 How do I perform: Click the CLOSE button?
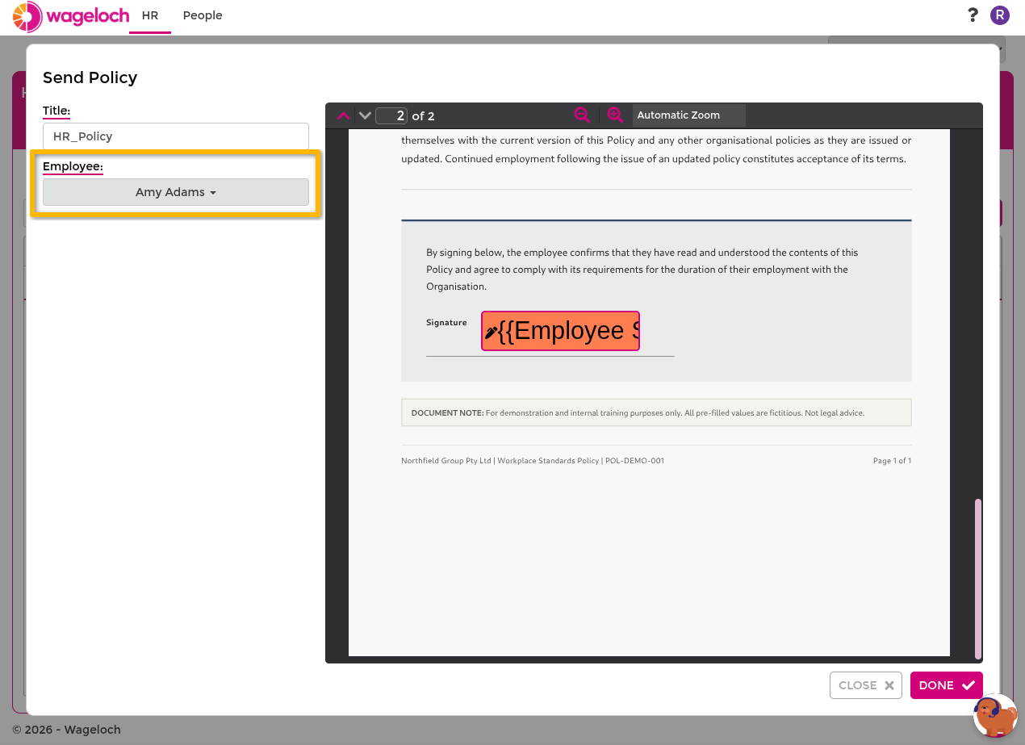point(866,685)
